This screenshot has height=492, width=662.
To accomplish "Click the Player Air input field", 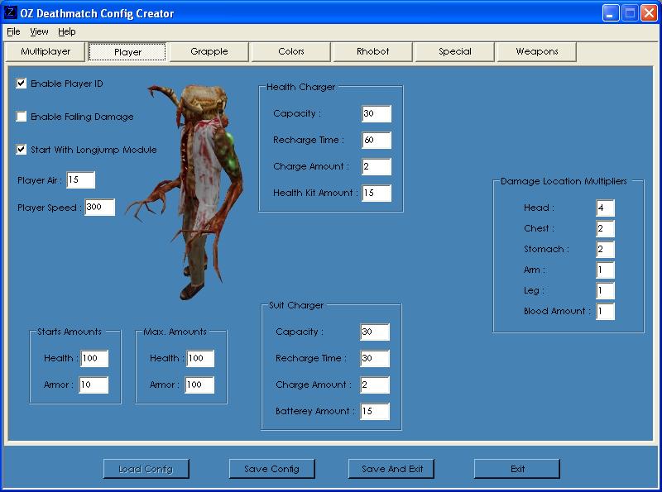I will pyautogui.click(x=80, y=180).
